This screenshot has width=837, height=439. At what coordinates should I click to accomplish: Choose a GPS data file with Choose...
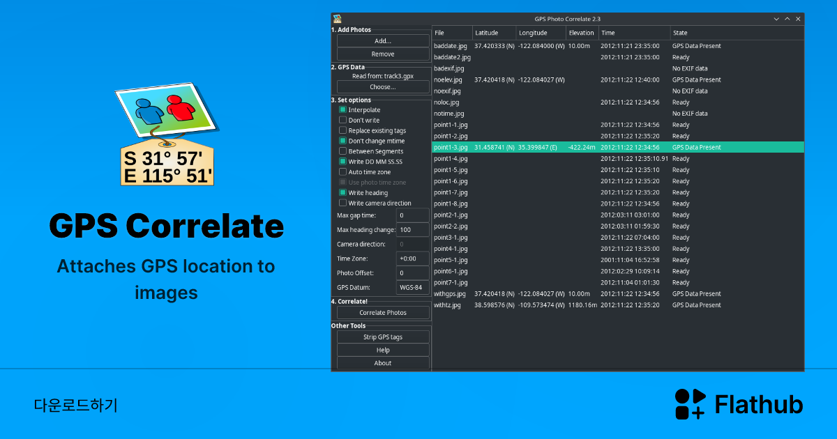click(x=382, y=86)
